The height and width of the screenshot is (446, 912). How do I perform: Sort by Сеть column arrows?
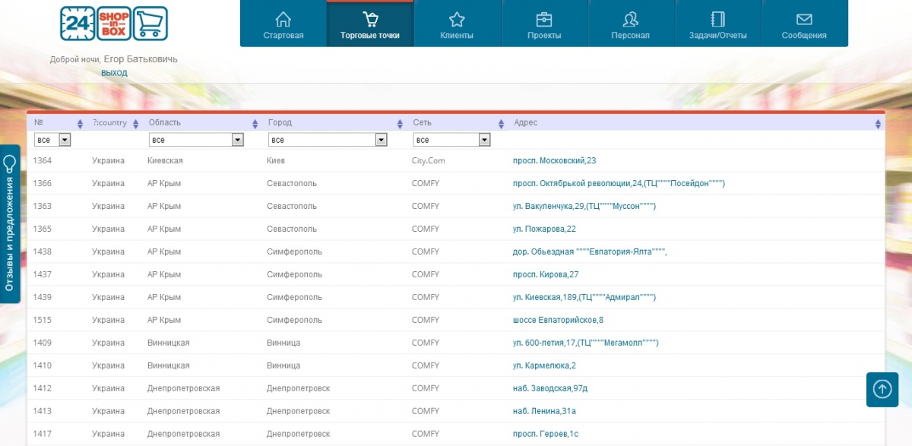(501, 124)
